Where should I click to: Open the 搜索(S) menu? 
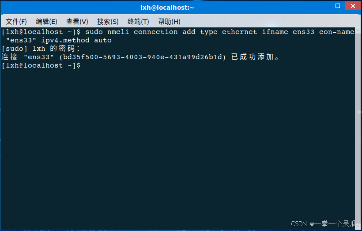click(x=108, y=22)
